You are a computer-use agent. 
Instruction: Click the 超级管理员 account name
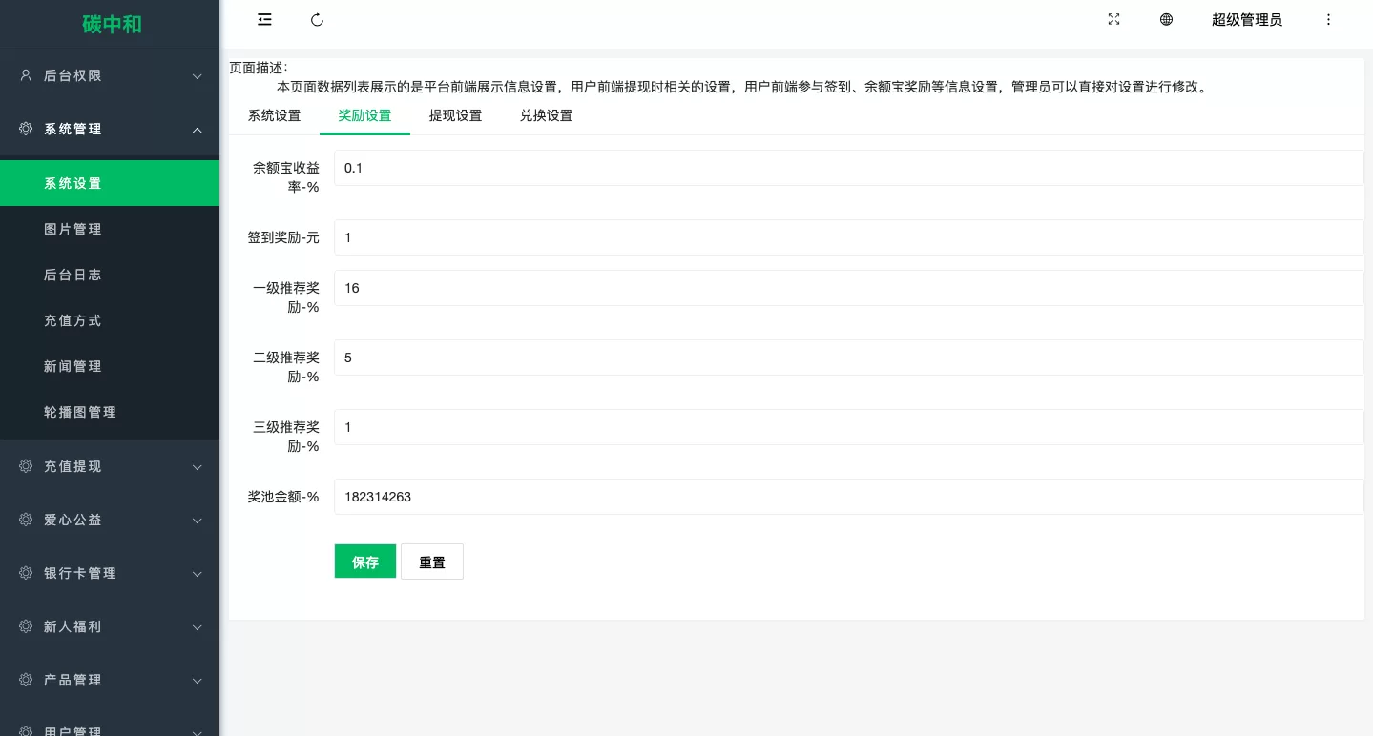click(1246, 20)
